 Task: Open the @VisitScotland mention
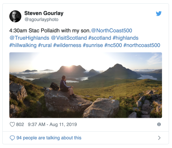pyautogui.click(x=69, y=38)
